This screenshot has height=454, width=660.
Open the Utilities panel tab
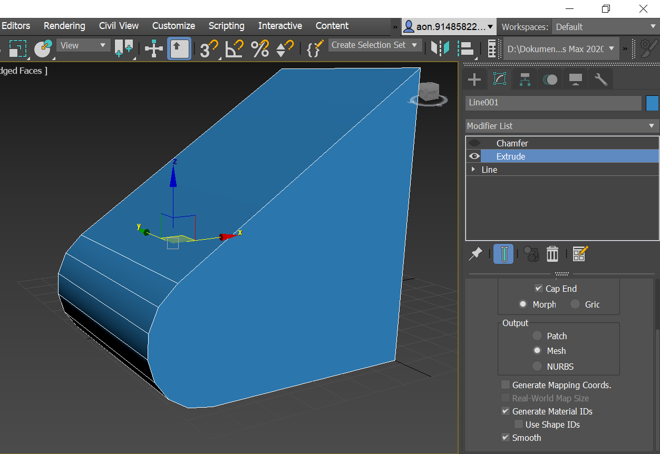[601, 80]
